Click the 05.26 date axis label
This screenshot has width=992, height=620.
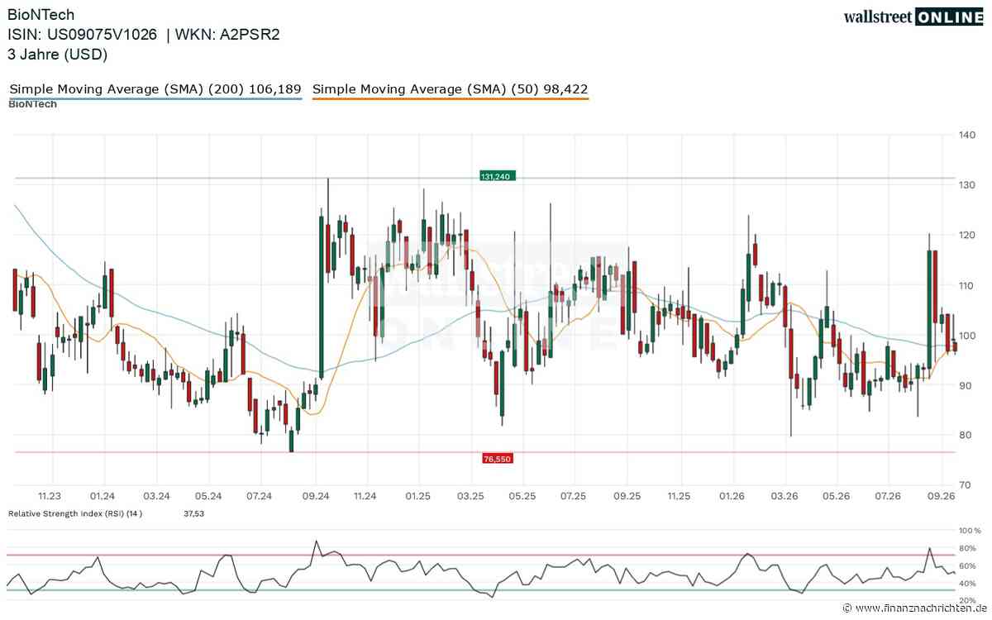[837, 496]
